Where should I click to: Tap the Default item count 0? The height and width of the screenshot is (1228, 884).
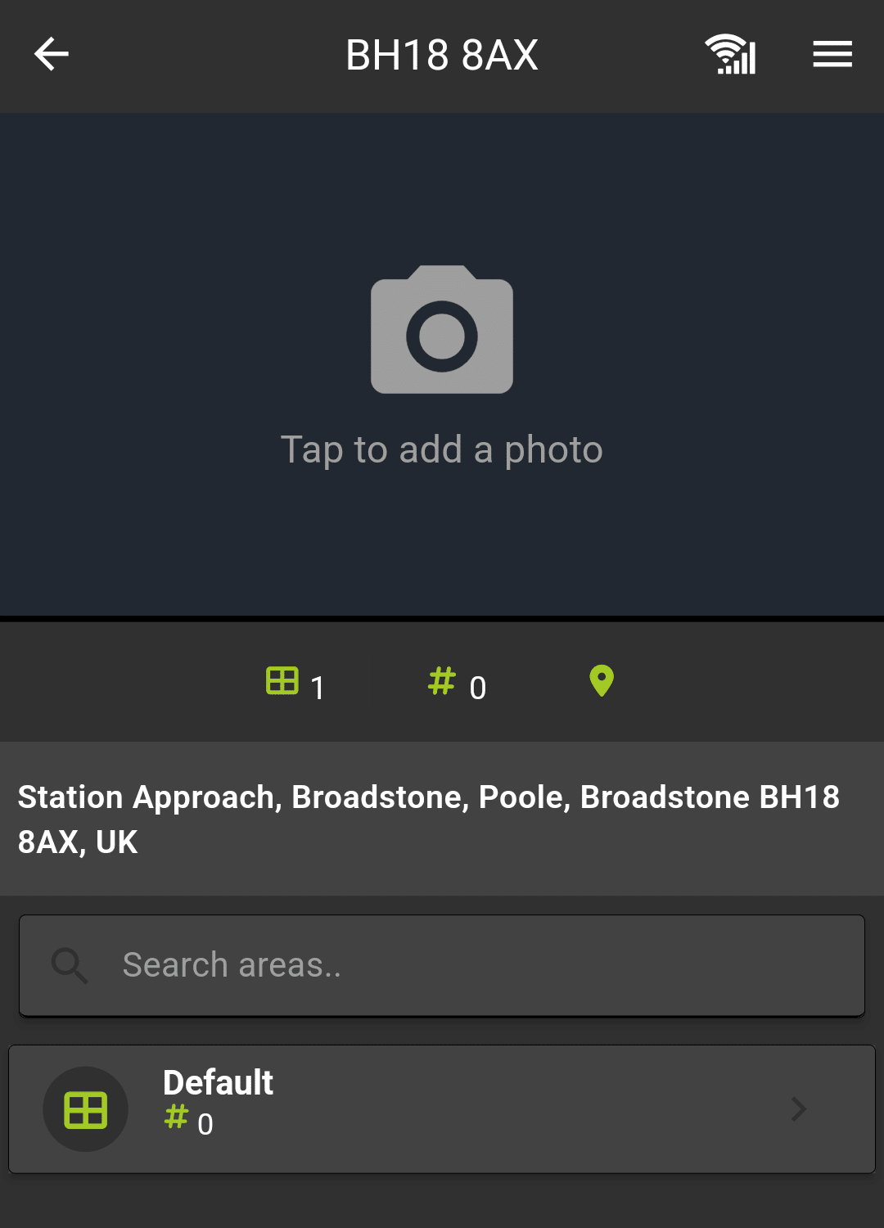pos(205,1124)
